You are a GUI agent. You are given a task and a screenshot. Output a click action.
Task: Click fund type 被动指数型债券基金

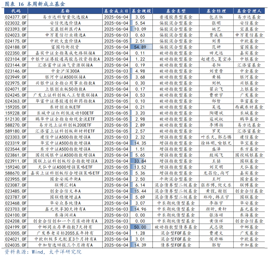(176, 227)
